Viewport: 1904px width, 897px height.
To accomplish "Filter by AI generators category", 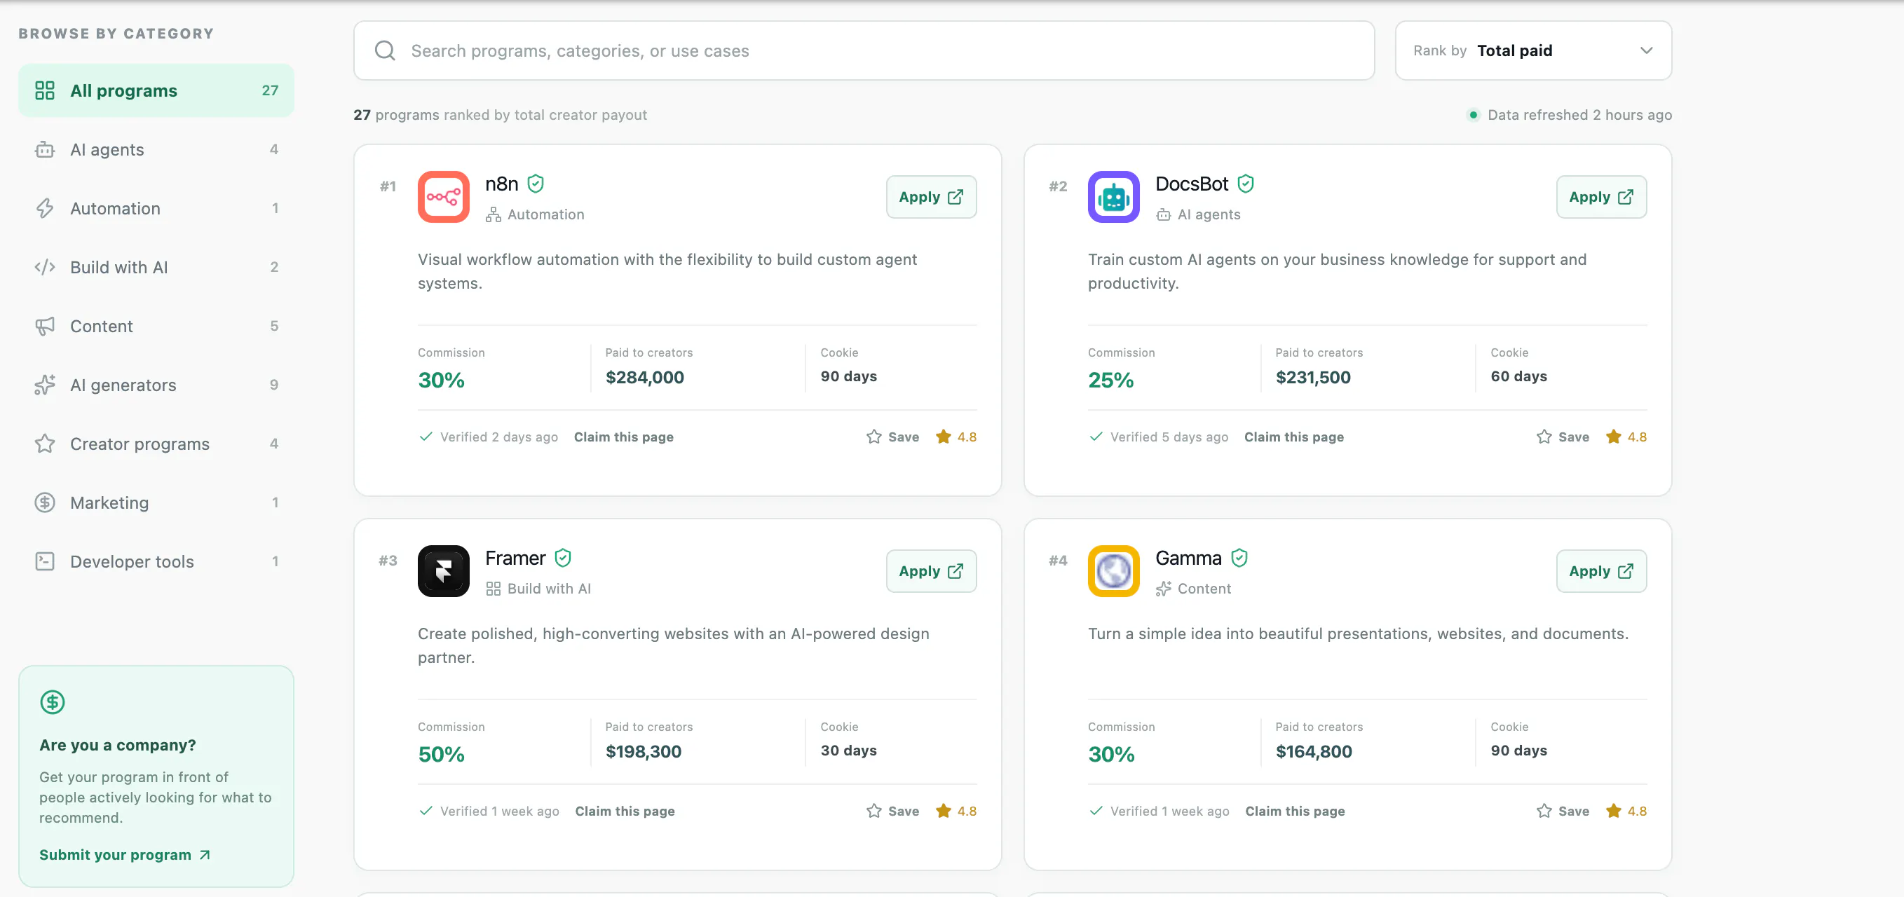I will click(156, 385).
